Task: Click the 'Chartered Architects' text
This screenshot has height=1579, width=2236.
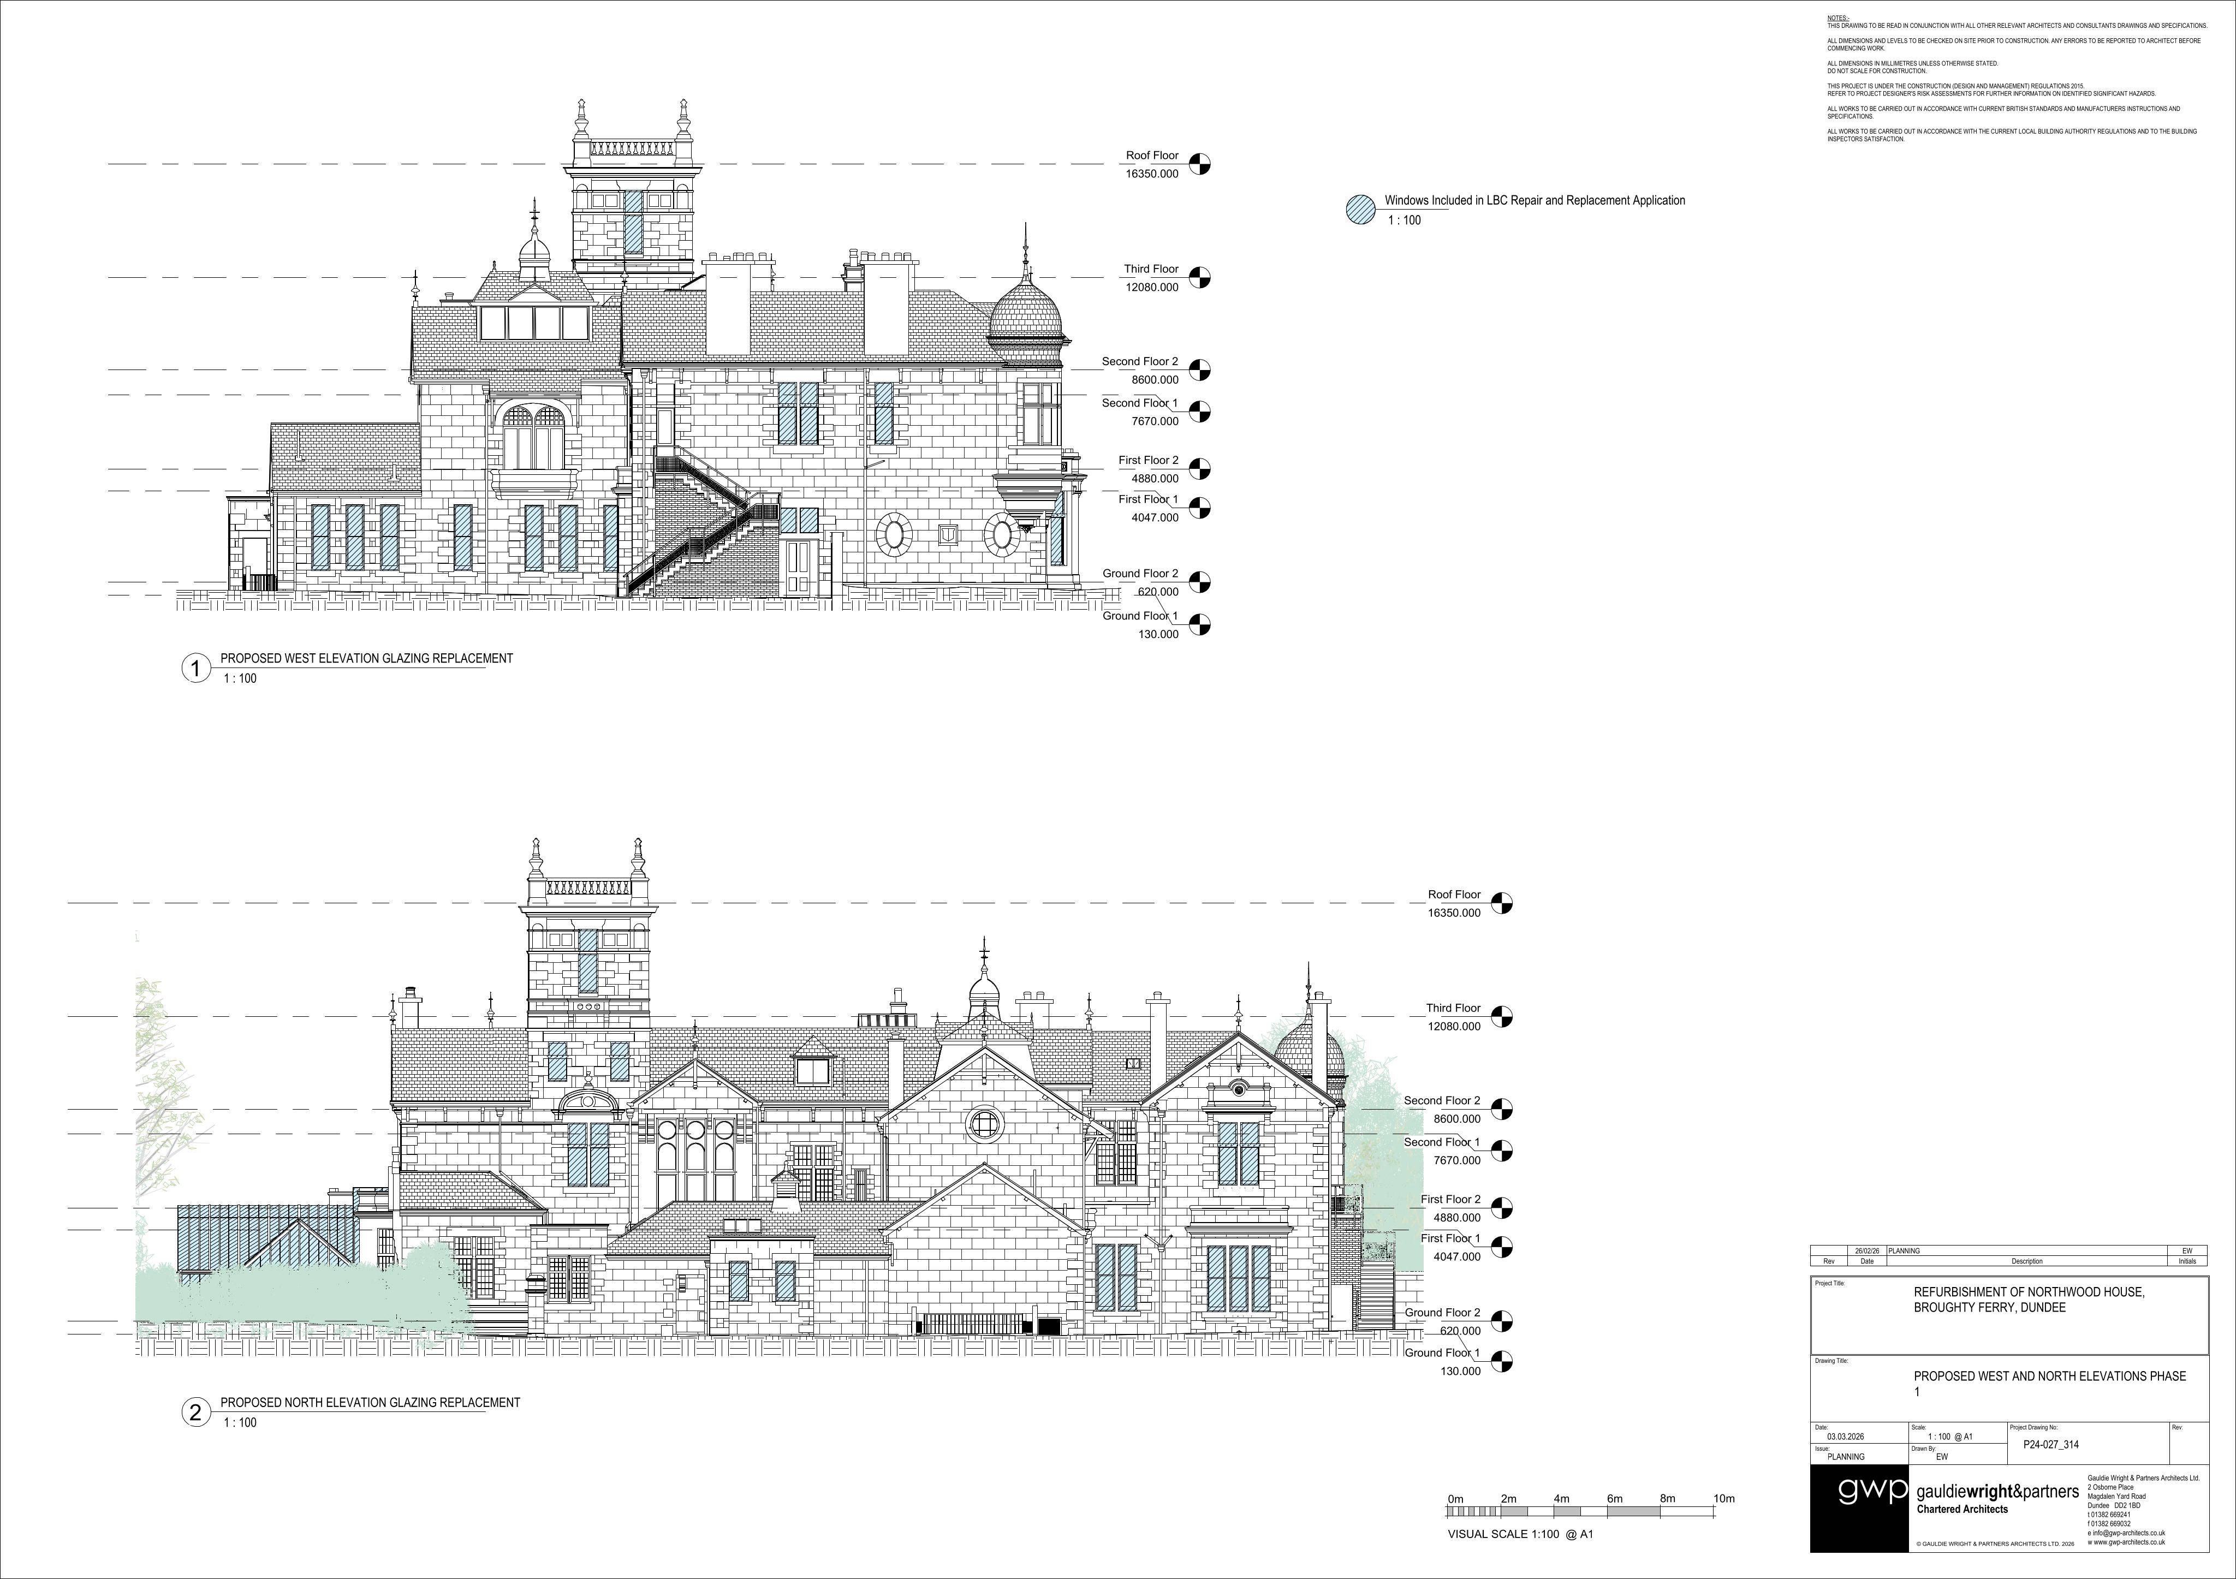Action: click(1963, 1510)
